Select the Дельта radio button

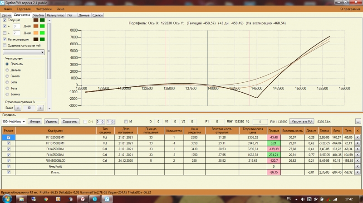click(7, 70)
